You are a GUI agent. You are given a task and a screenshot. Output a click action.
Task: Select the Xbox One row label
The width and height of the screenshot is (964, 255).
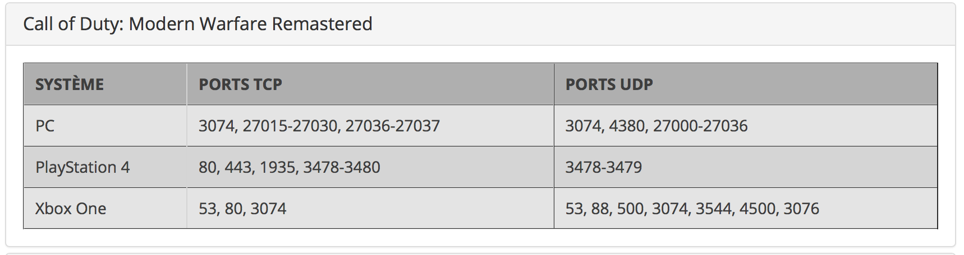pos(71,209)
